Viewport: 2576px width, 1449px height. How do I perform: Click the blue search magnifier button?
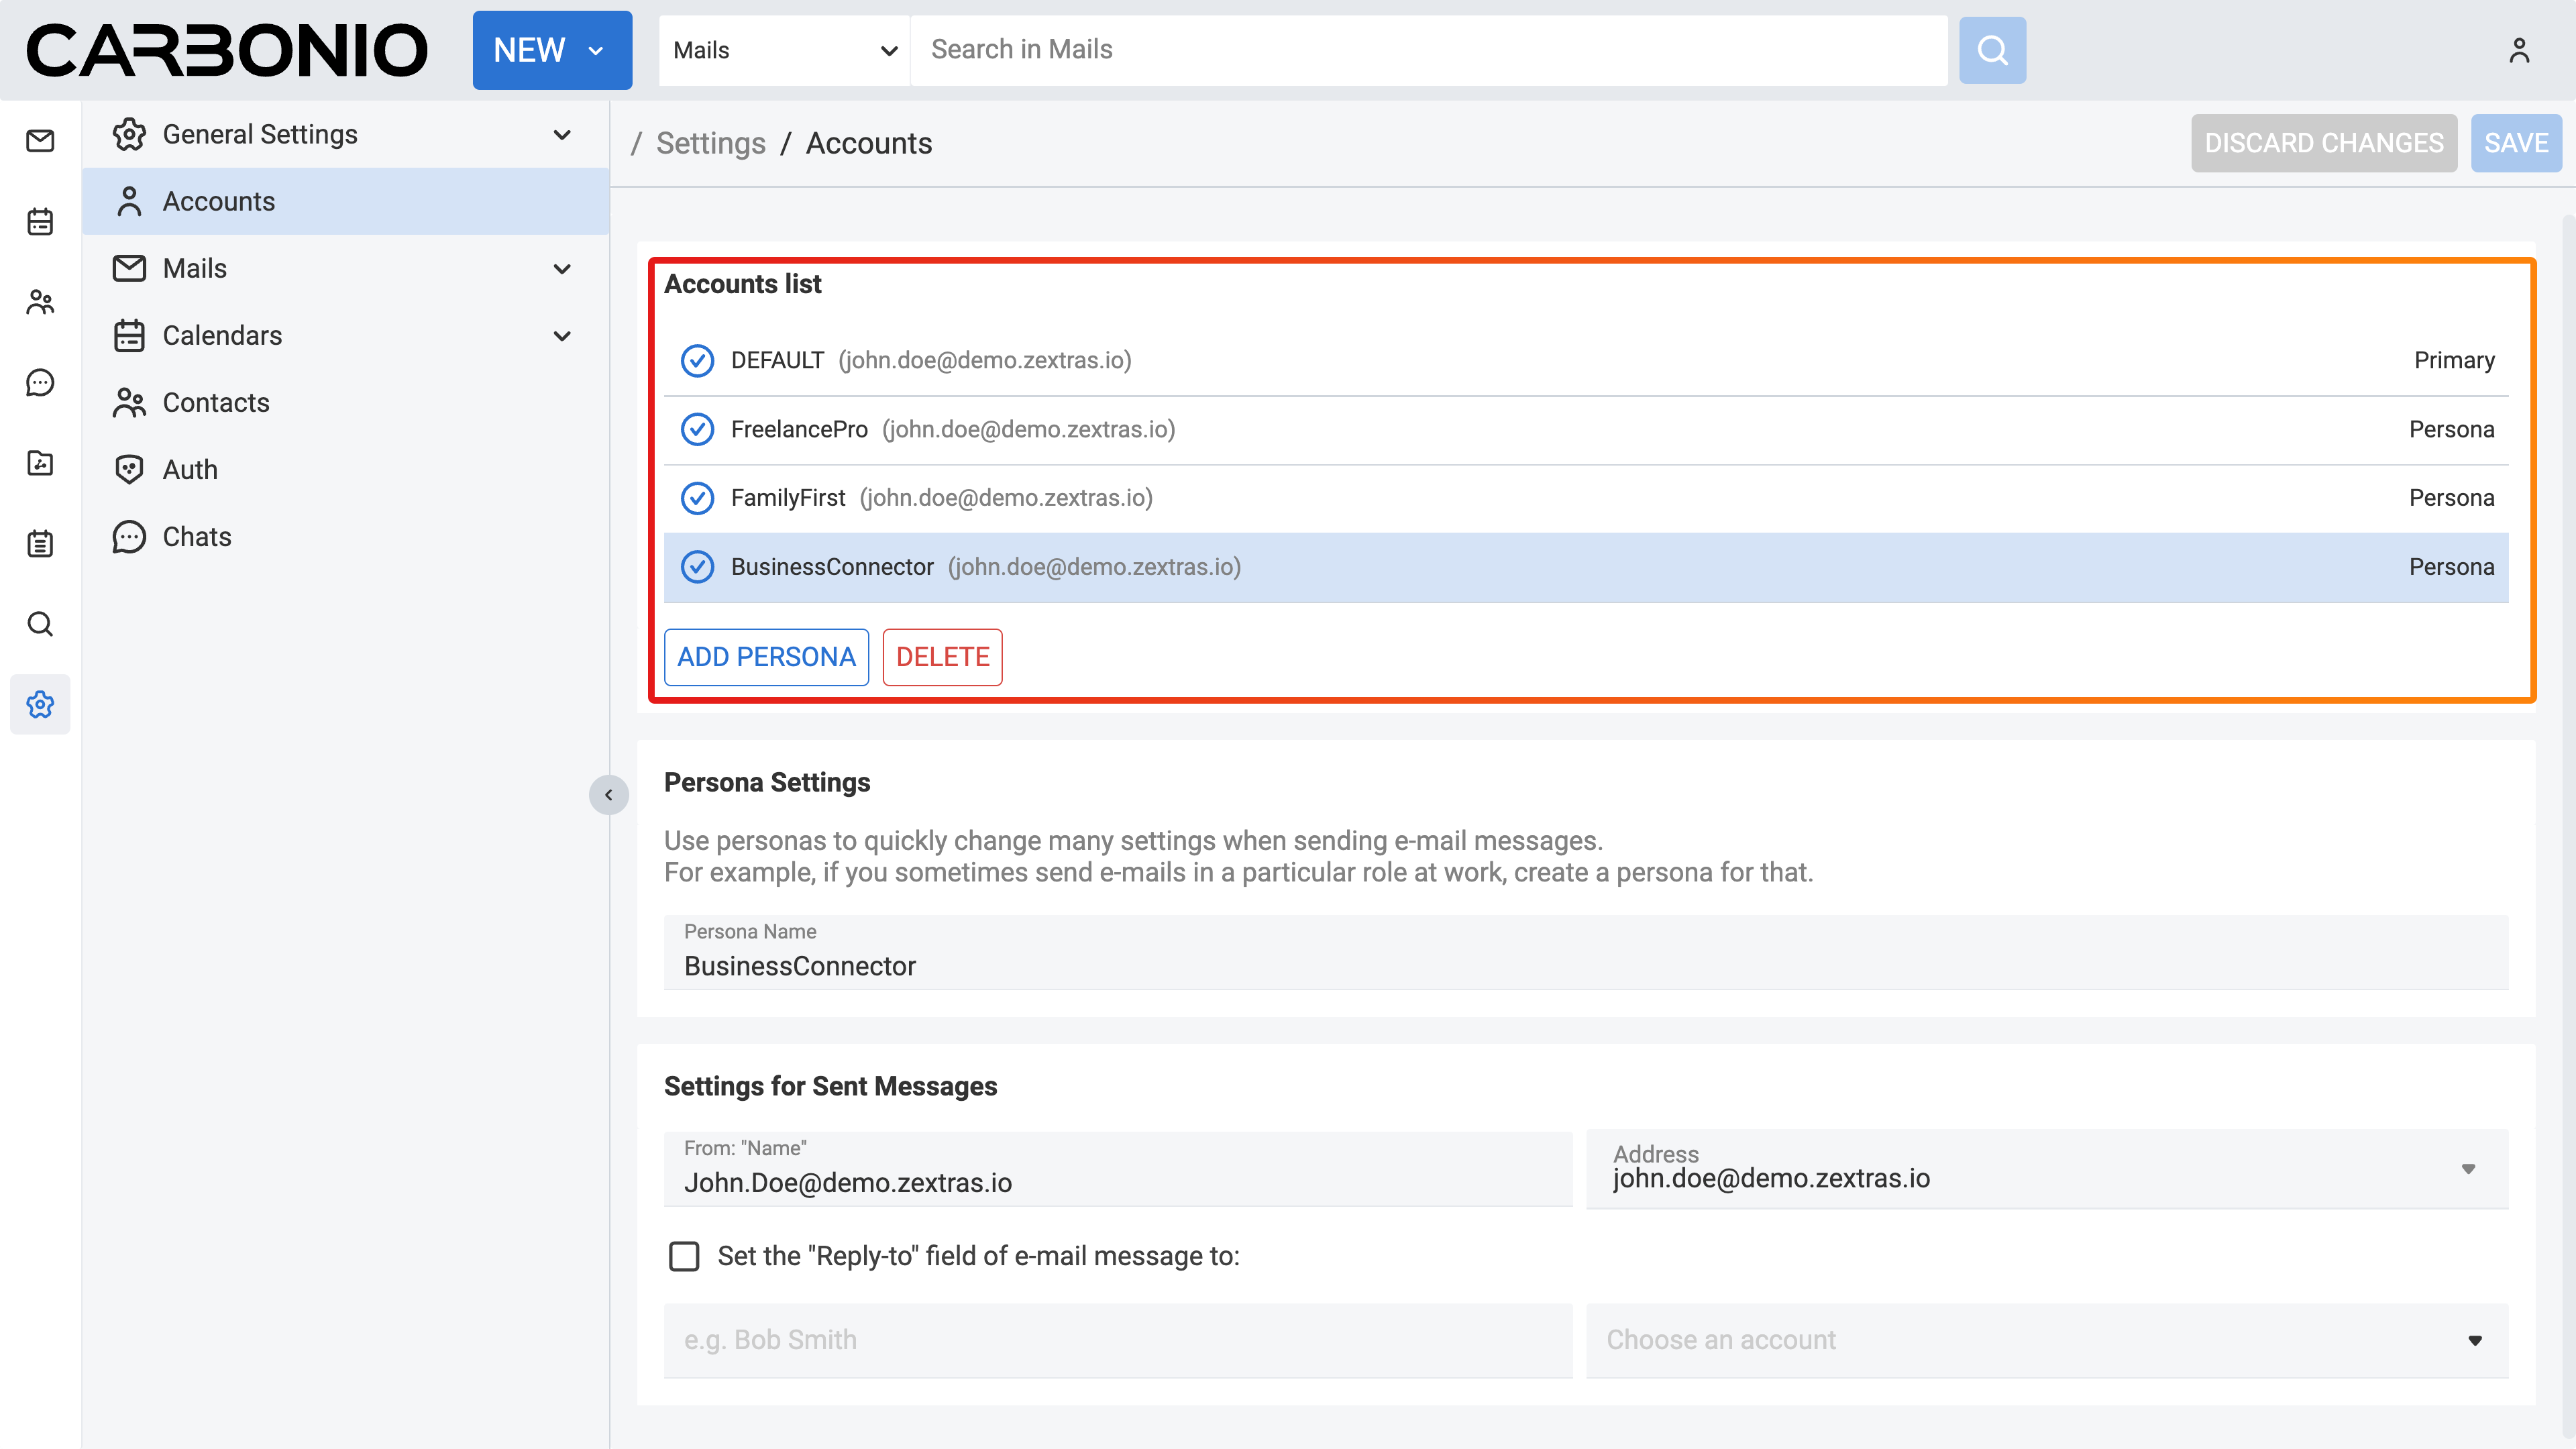tap(1992, 50)
